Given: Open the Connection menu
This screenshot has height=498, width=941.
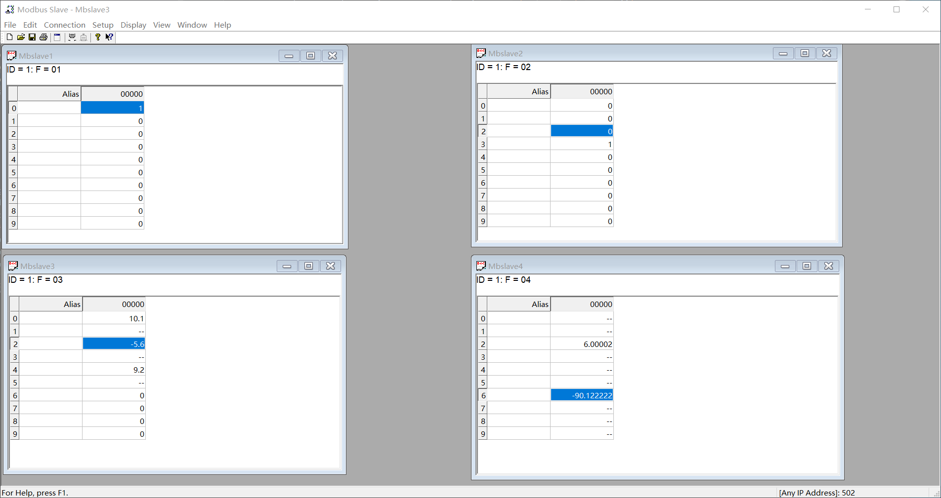Looking at the screenshot, I should (64, 25).
